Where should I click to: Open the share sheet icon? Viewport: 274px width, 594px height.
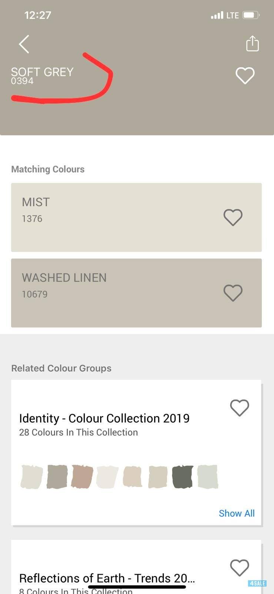(252, 43)
